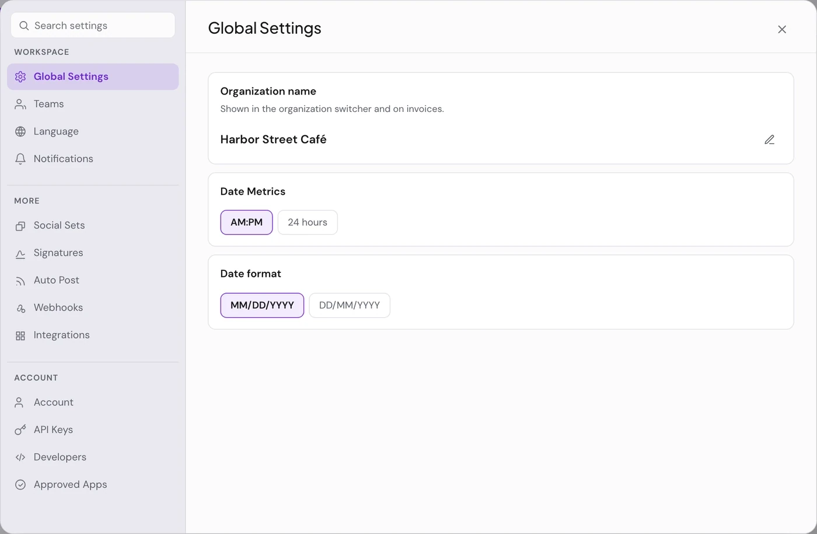
Task: Focus the Search settings field
Action: coord(93,26)
